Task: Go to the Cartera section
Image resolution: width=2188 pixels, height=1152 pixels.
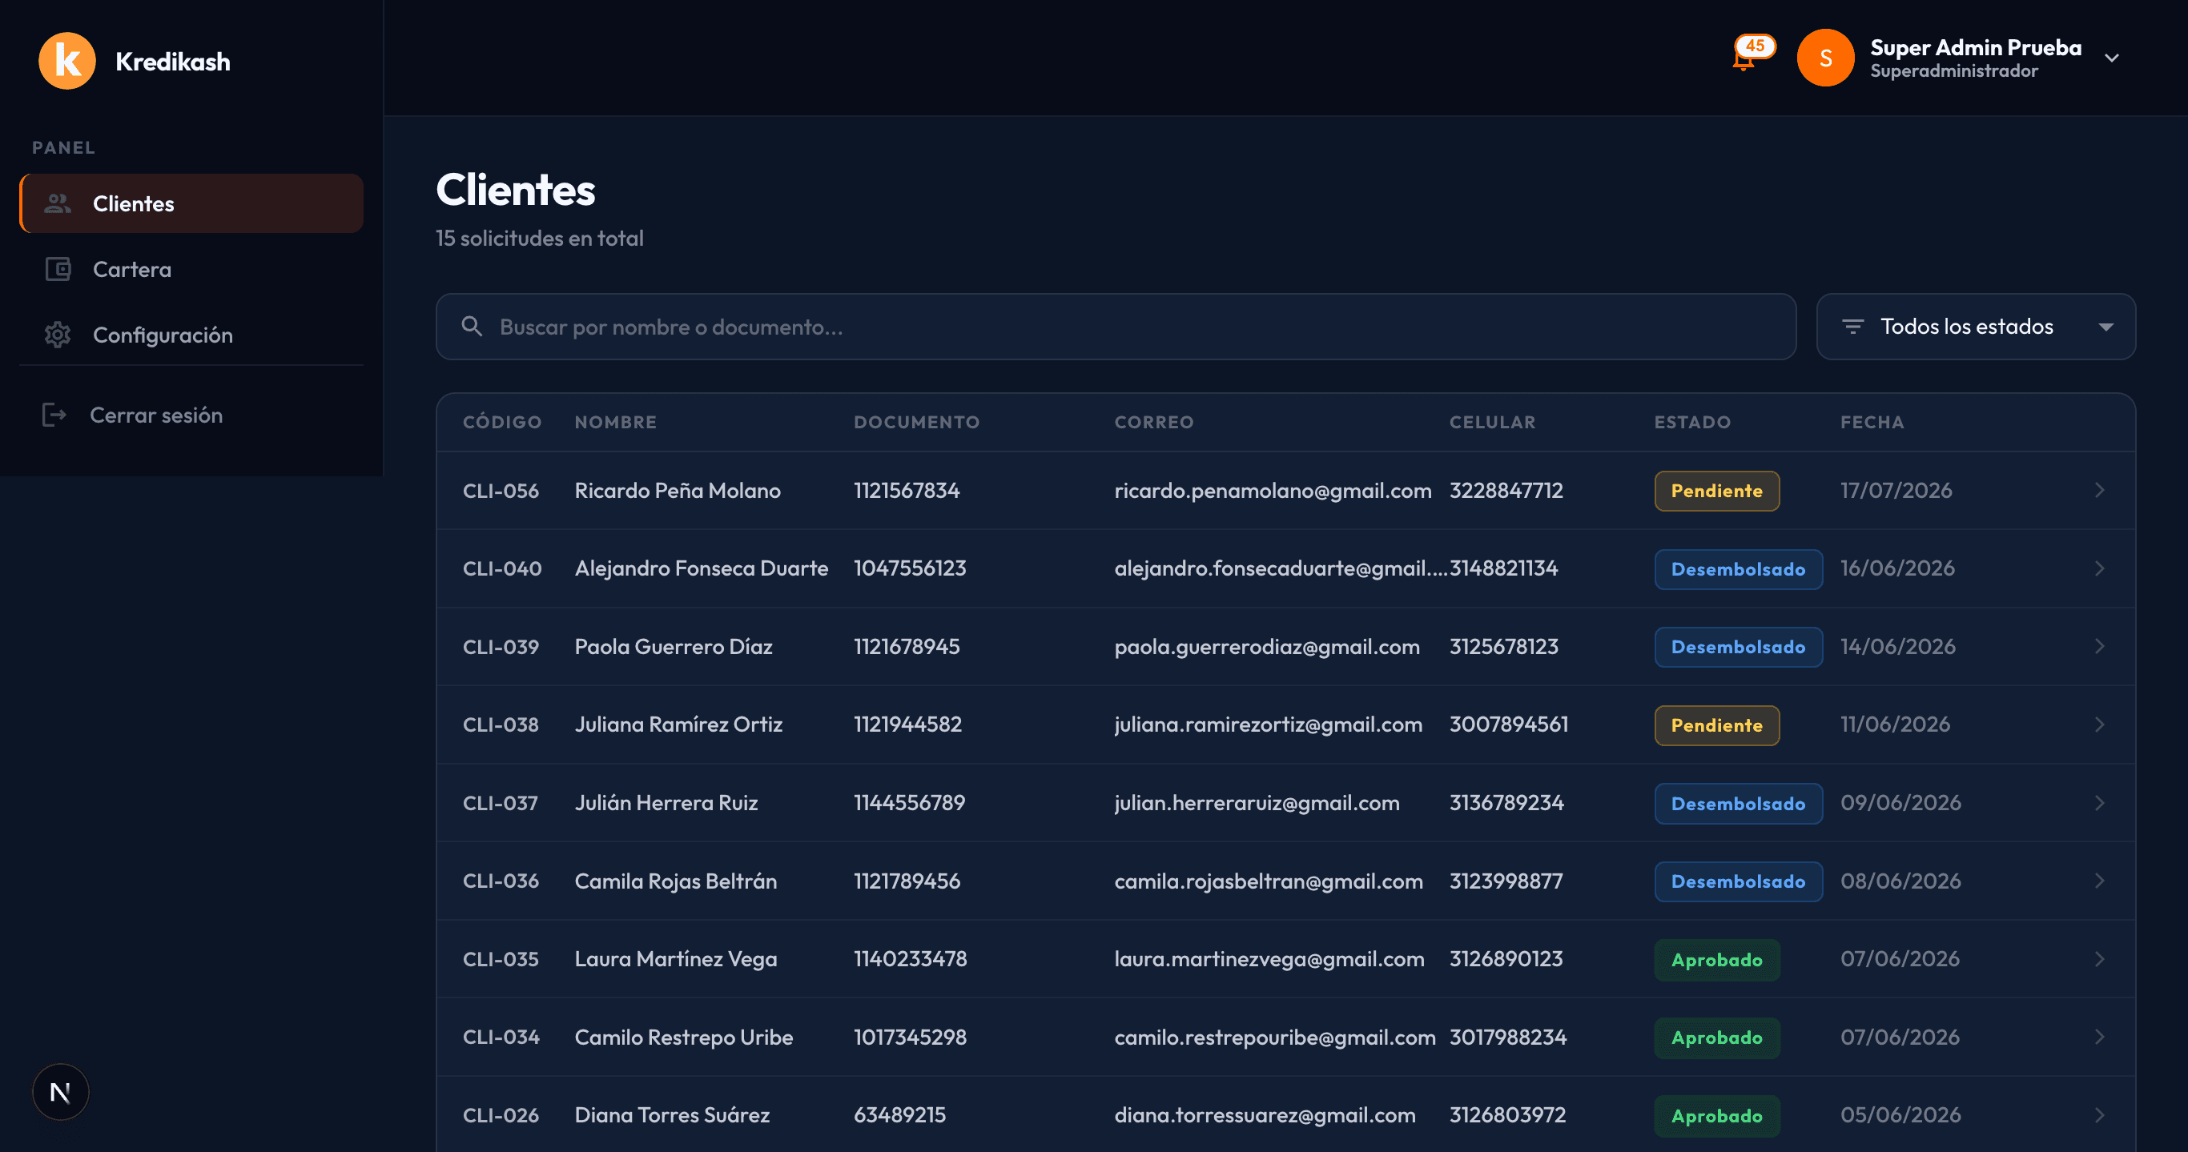Action: 192,269
